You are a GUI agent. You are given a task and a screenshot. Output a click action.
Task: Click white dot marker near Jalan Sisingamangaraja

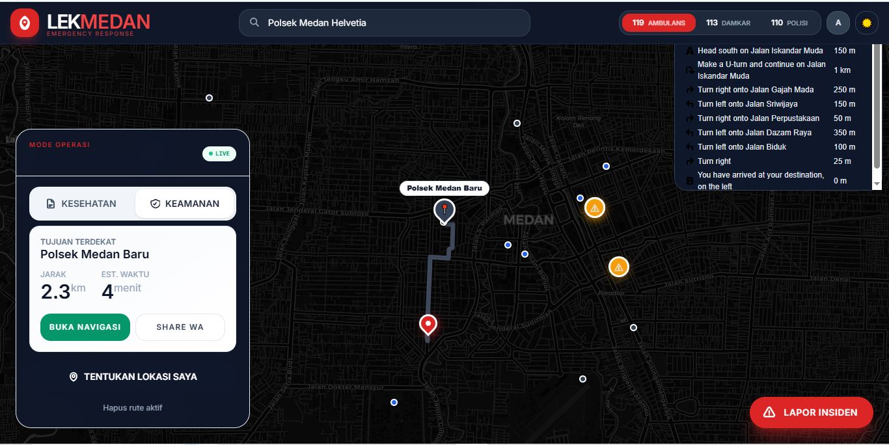click(633, 327)
